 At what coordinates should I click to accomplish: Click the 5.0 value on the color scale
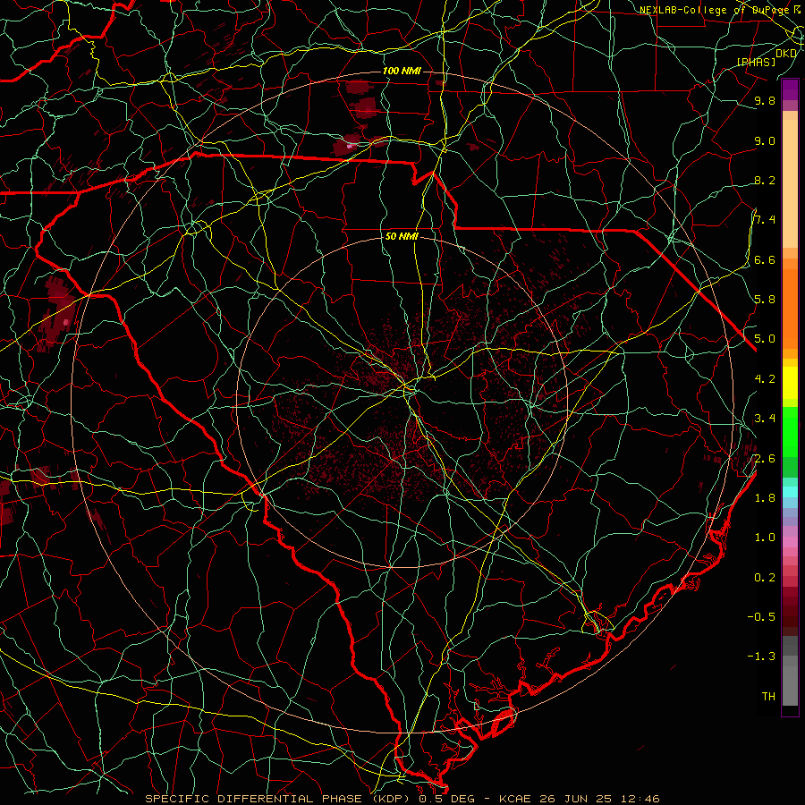(x=765, y=339)
